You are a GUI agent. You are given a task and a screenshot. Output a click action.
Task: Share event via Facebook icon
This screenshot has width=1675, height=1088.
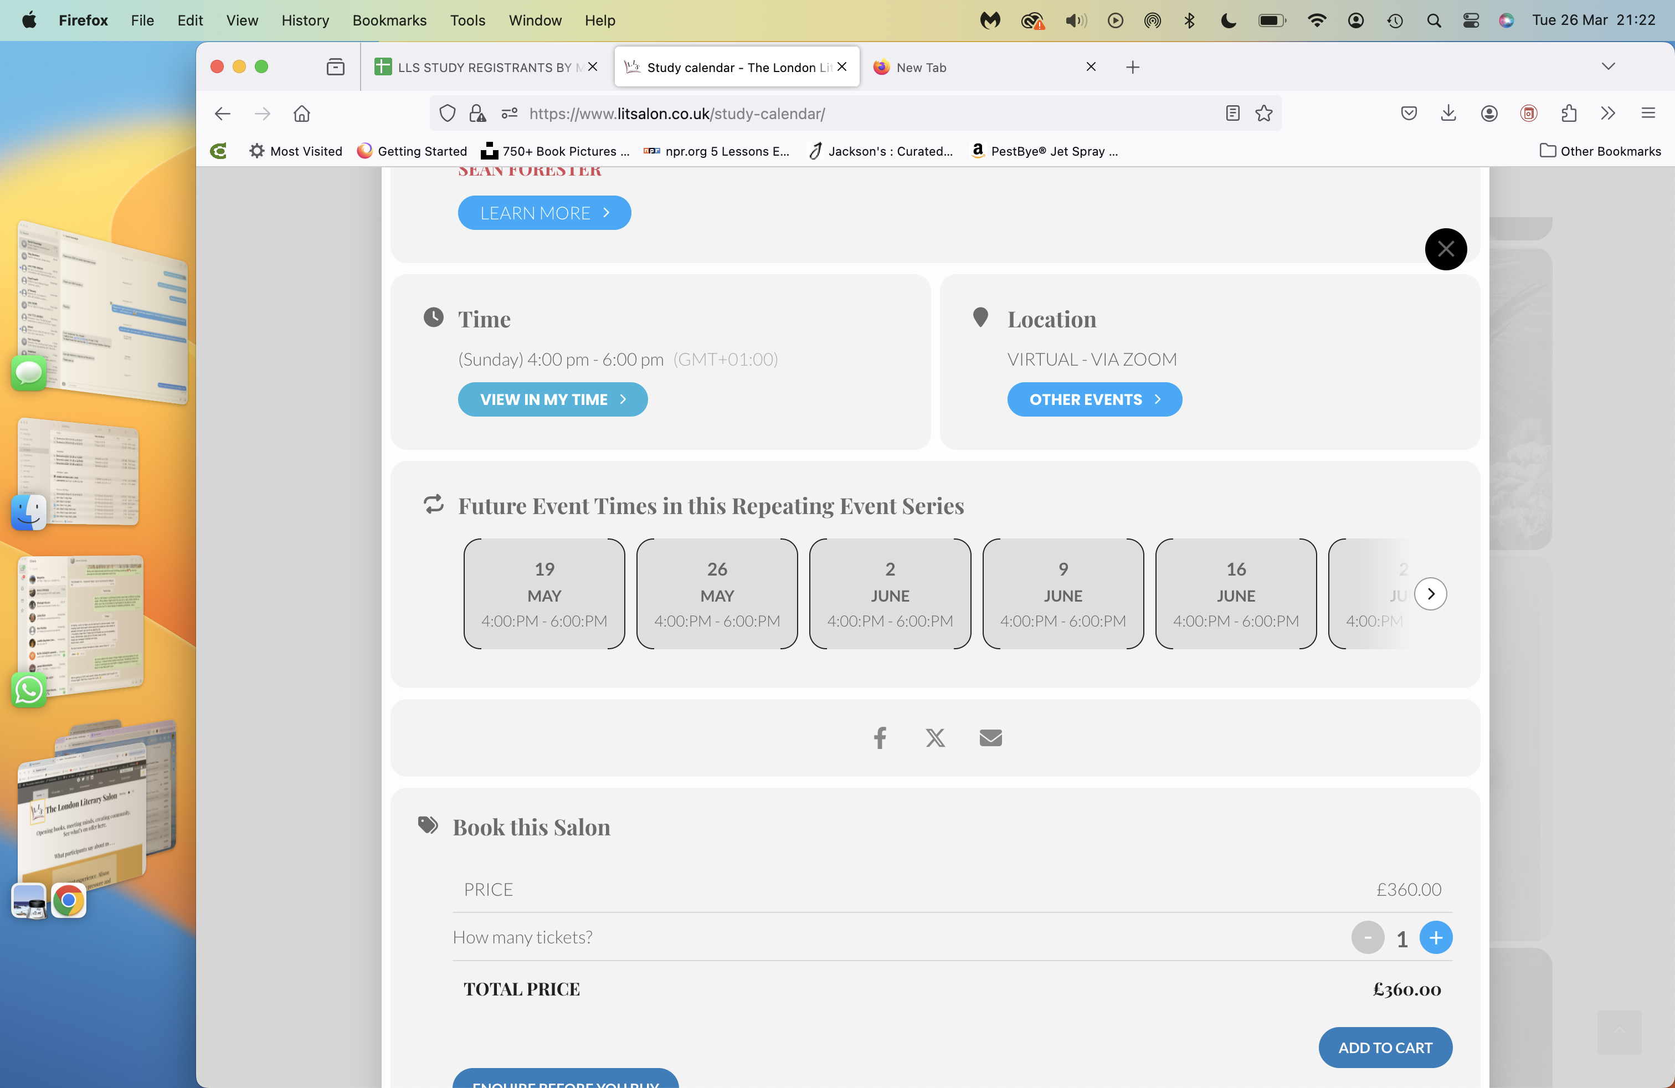click(x=880, y=737)
